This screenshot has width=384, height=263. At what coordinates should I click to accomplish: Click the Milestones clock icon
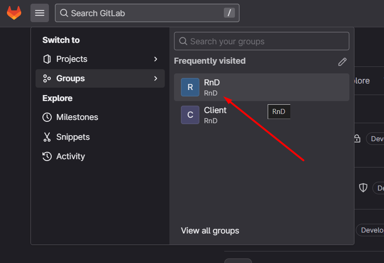click(47, 117)
